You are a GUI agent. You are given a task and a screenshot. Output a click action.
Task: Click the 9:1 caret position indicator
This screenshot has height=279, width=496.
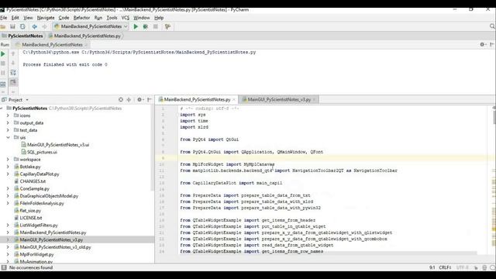[x=432, y=267]
